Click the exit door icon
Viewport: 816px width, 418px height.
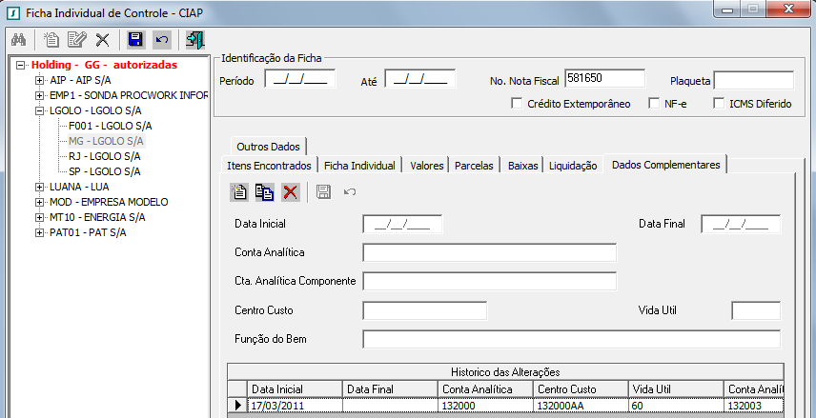195,40
